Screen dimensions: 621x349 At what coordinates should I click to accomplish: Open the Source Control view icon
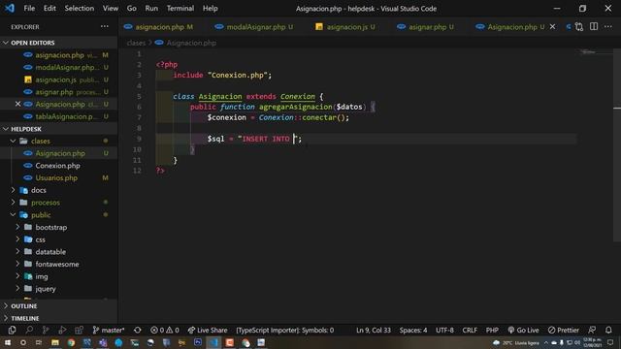pos(46,330)
